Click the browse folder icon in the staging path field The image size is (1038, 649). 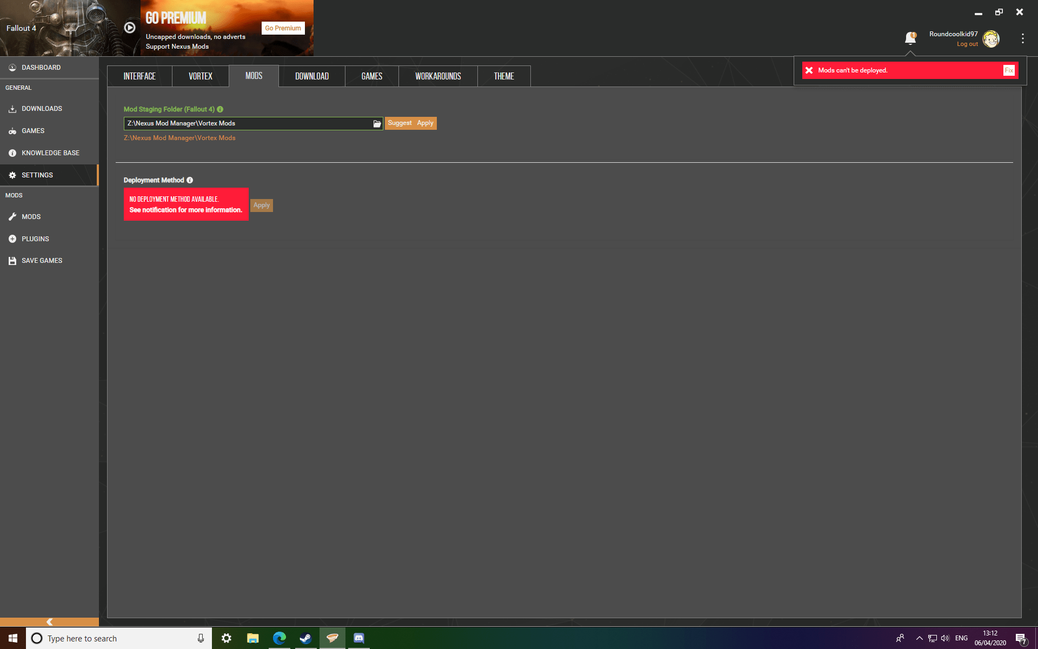[x=377, y=124]
